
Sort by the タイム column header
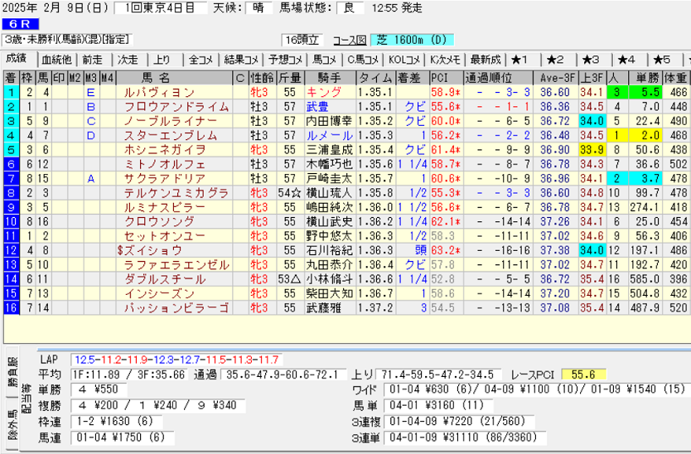[x=374, y=78]
